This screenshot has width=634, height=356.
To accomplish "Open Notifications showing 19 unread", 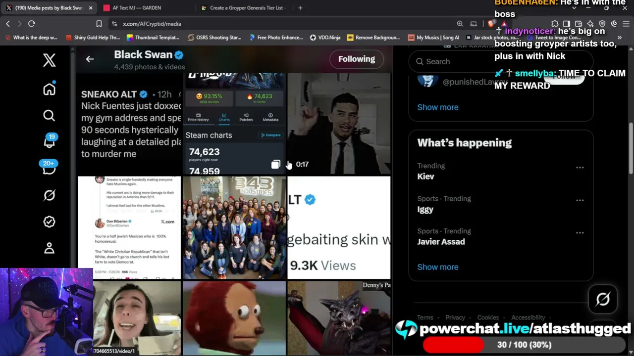I will pyautogui.click(x=49, y=141).
